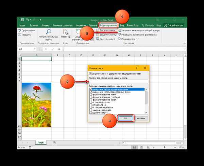Open the Рецензирование ribbon tab
204x166 pixels.
click(x=108, y=25)
